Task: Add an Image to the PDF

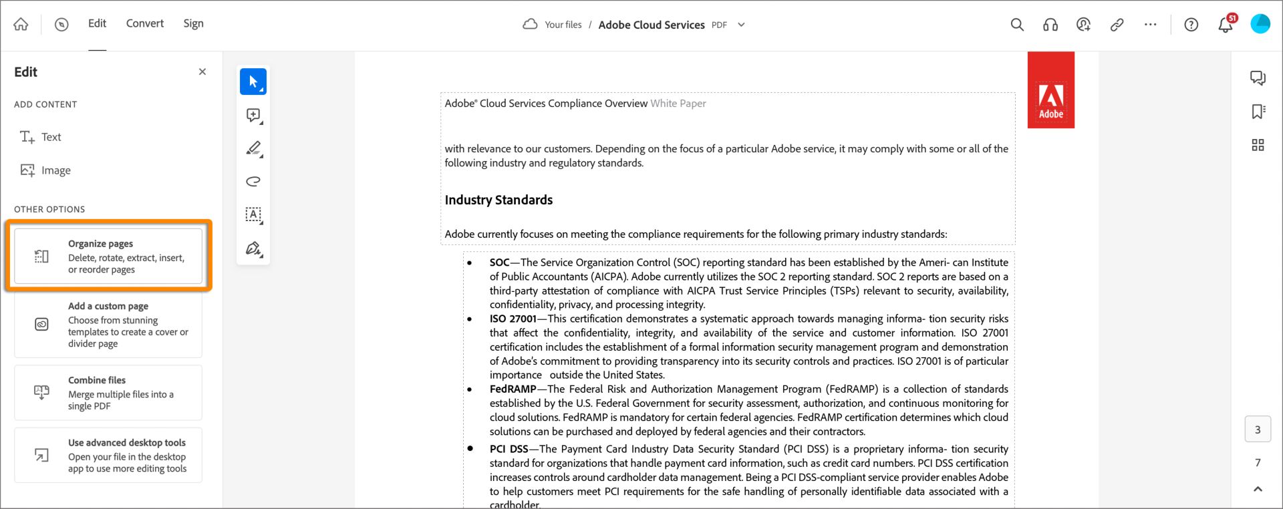Action: click(45, 170)
